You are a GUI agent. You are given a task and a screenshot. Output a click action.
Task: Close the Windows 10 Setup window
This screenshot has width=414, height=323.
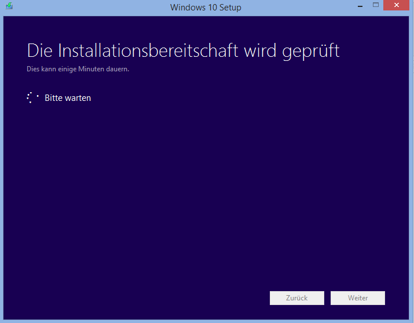click(x=398, y=6)
